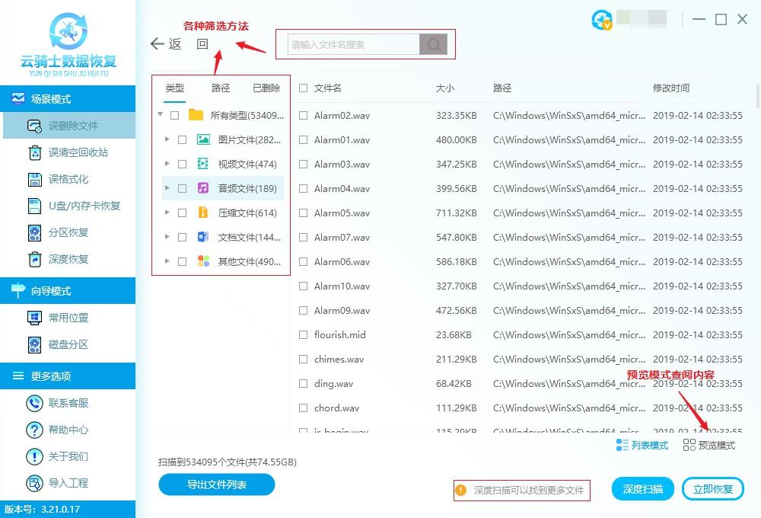The width and height of the screenshot is (761, 518).
Task: Sort by the 大小 column header
Action: tap(445, 88)
